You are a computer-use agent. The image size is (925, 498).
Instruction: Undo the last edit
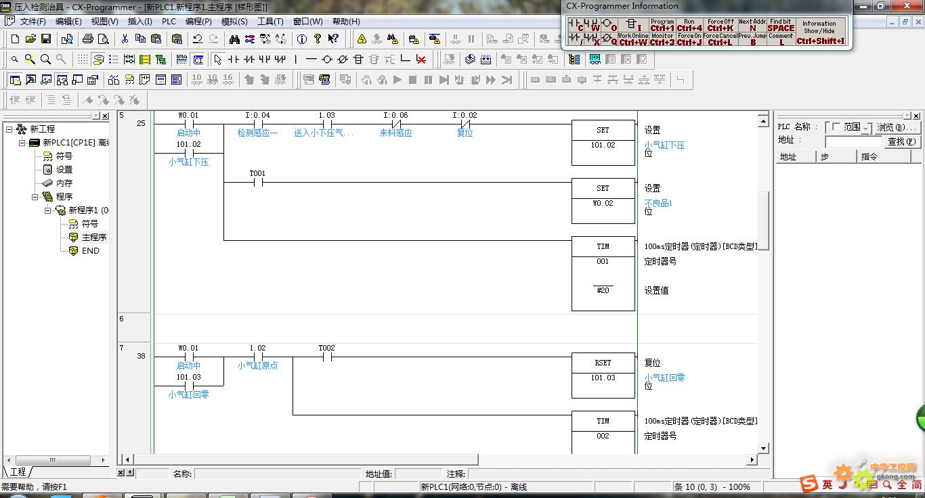click(197, 39)
